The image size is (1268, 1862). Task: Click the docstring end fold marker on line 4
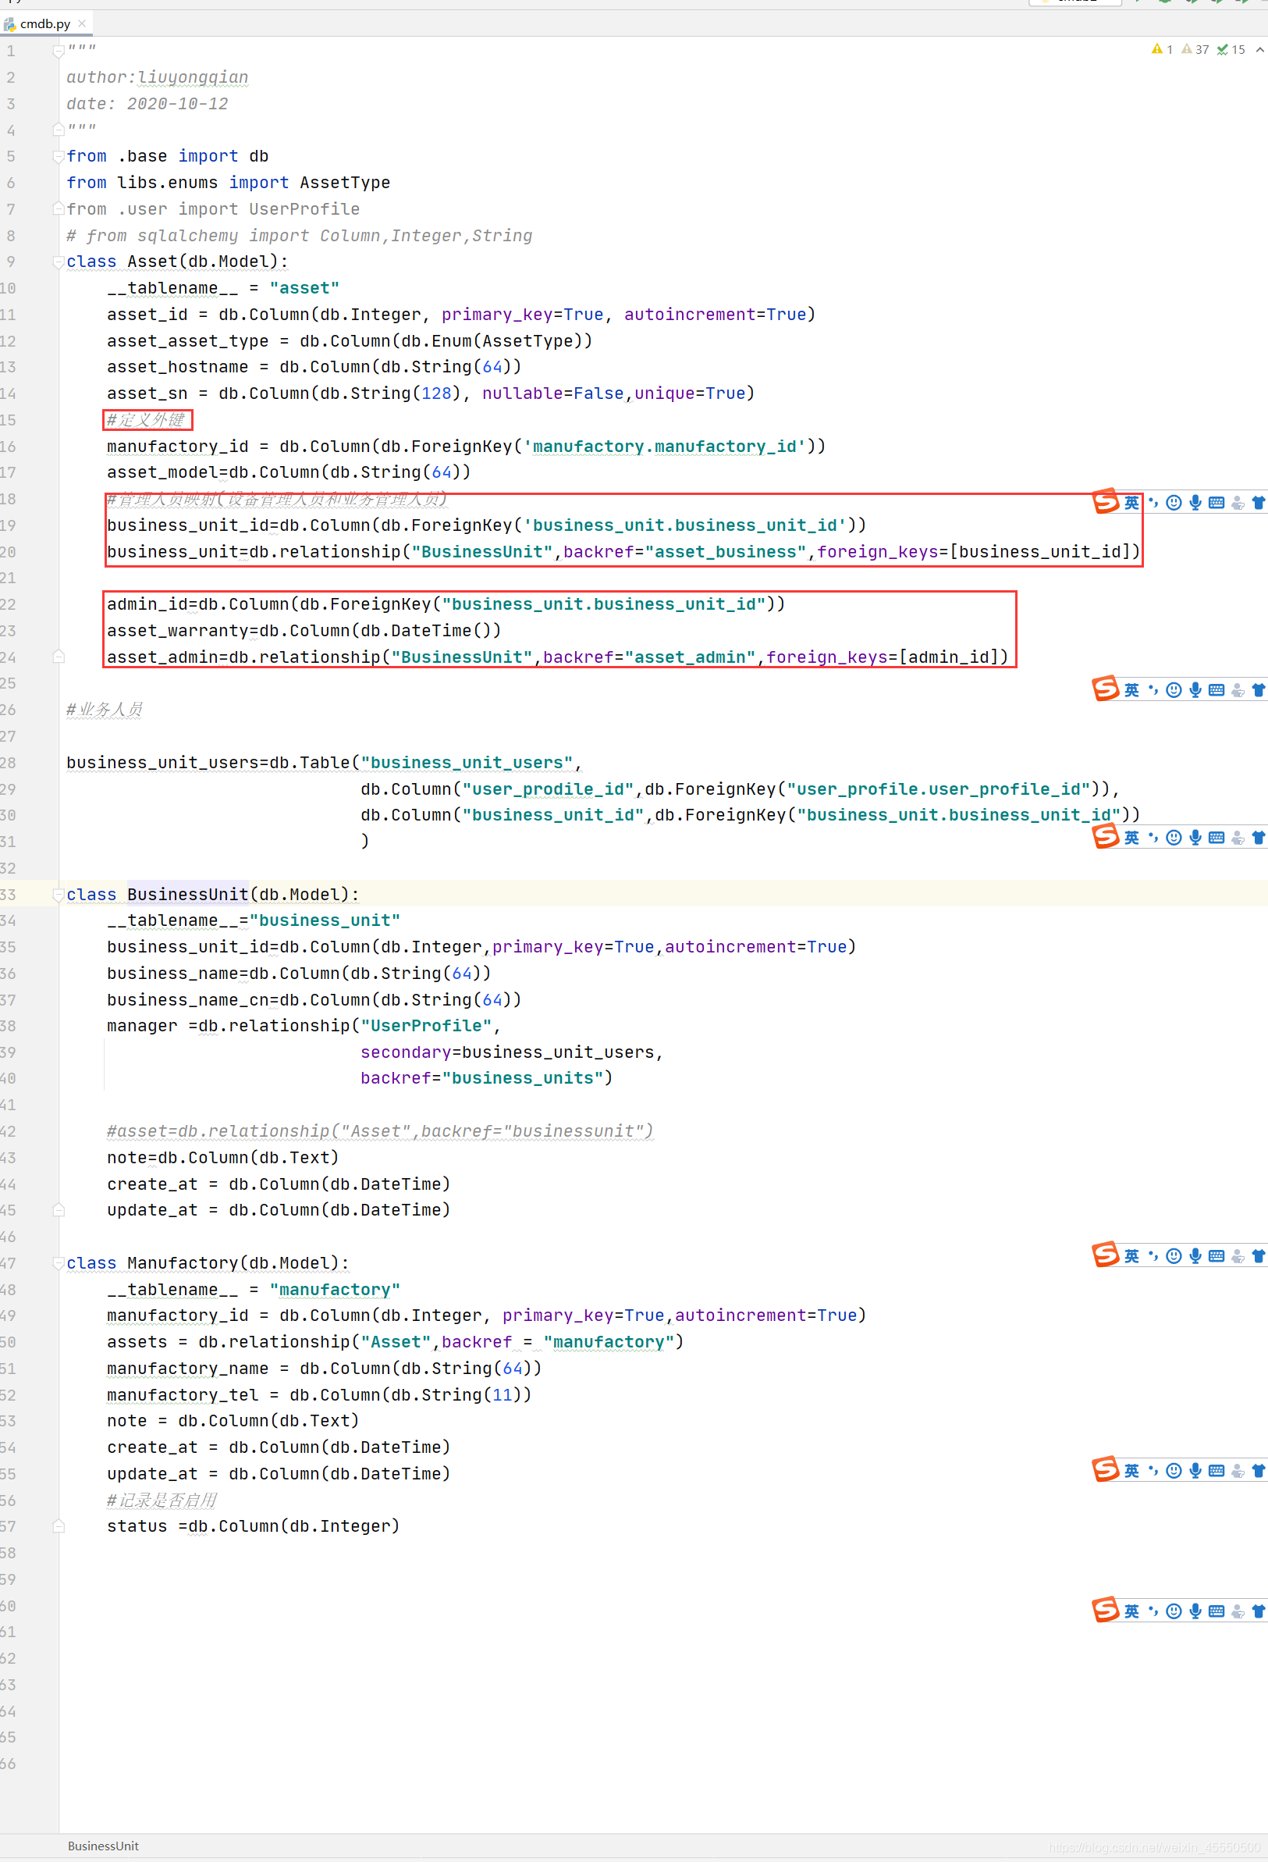[x=59, y=129]
